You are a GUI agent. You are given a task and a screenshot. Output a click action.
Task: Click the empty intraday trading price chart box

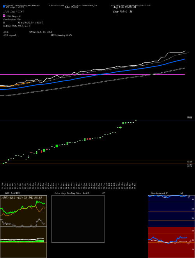78,219
